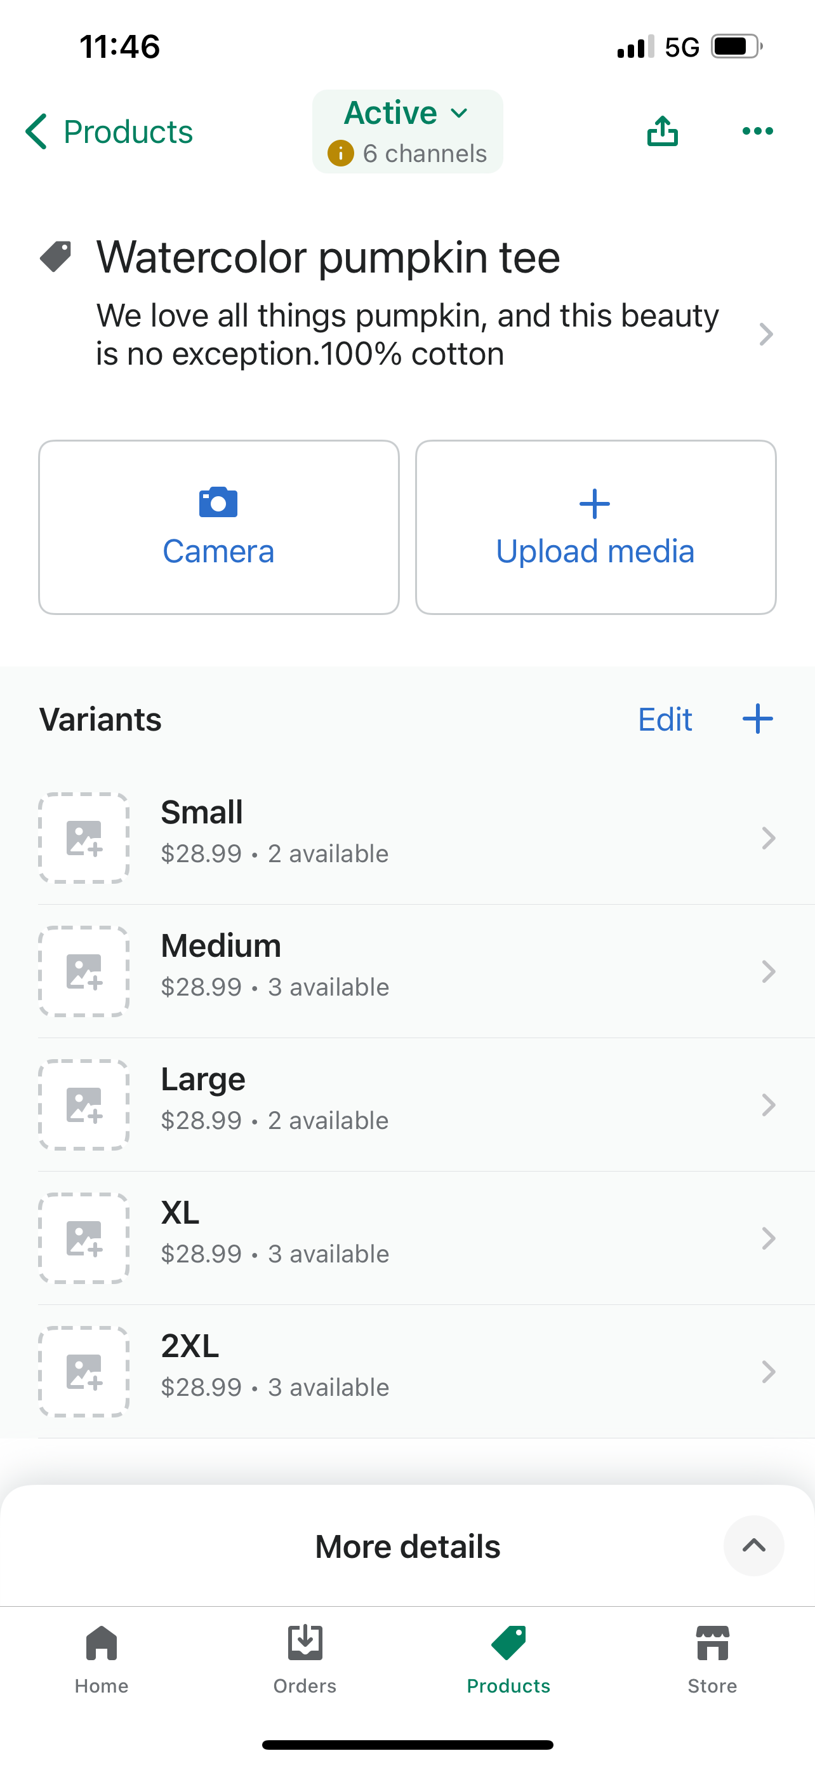Tap the info icon beside 6 channels
Screen dimensions: 815x1765
[x=341, y=154]
